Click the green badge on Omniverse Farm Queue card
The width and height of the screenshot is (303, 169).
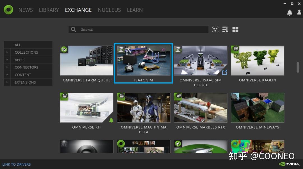pos(64,49)
